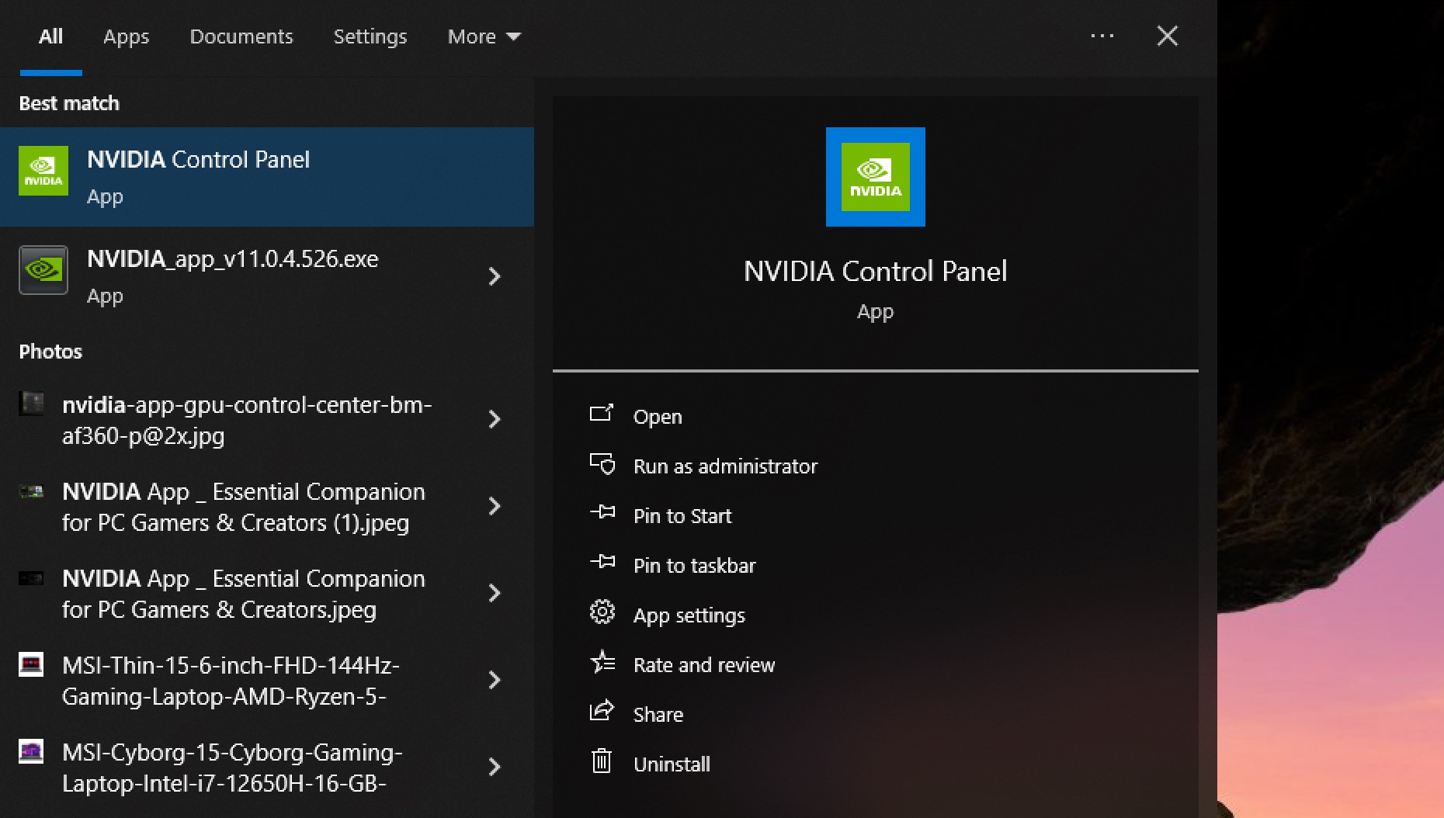1444x818 pixels.
Task: Click the large NVIDIA logo in preview pane
Action: tap(875, 177)
